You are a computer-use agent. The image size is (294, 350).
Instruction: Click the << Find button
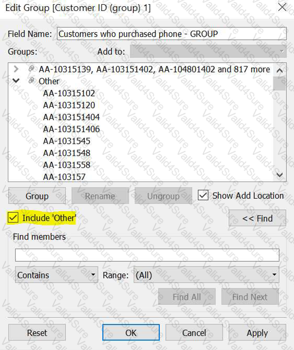click(x=257, y=218)
